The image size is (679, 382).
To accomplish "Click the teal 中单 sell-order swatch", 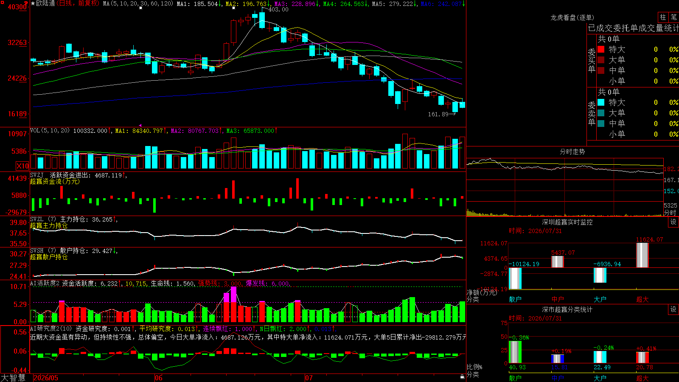I will (601, 124).
